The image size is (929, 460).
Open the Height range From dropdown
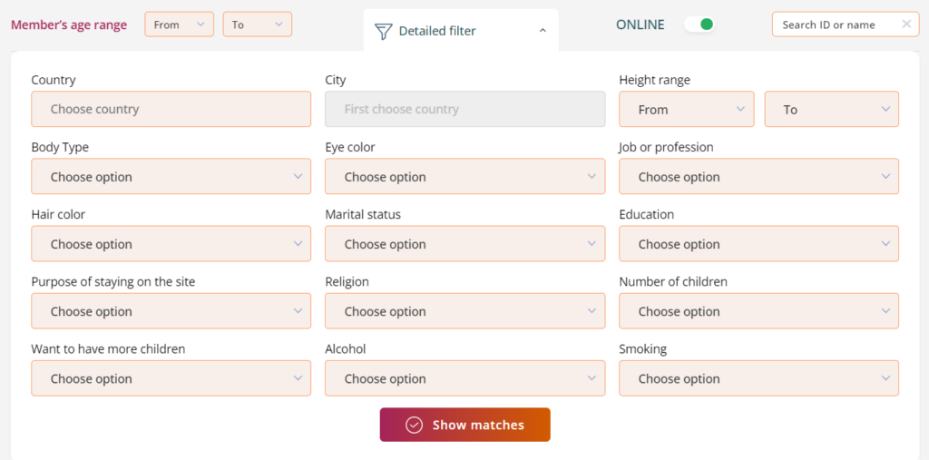pyautogui.click(x=686, y=109)
